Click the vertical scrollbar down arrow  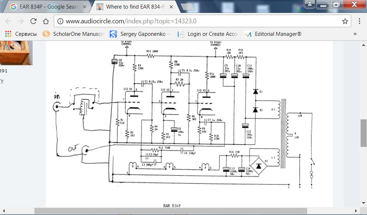click(363, 203)
